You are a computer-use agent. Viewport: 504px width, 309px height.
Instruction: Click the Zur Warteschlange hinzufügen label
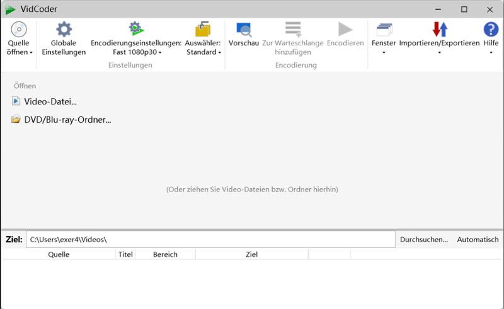pyautogui.click(x=293, y=48)
